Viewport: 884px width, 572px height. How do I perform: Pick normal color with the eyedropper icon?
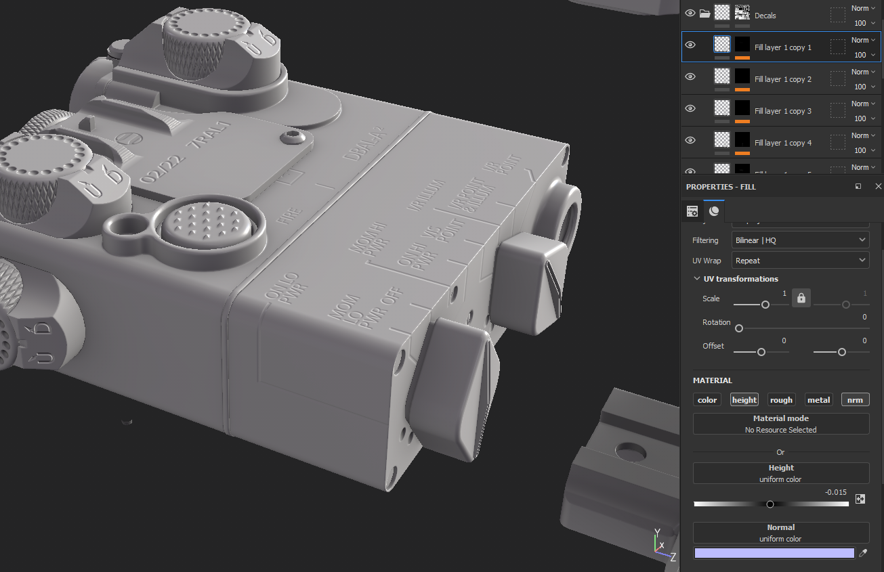click(862, 553)
